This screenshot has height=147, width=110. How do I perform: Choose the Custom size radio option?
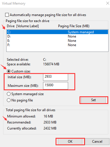tap(9, 71)
